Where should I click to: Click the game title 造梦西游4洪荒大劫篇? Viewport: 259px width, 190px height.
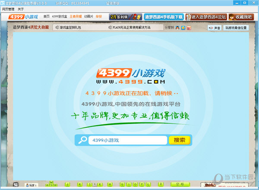(31, 27)
